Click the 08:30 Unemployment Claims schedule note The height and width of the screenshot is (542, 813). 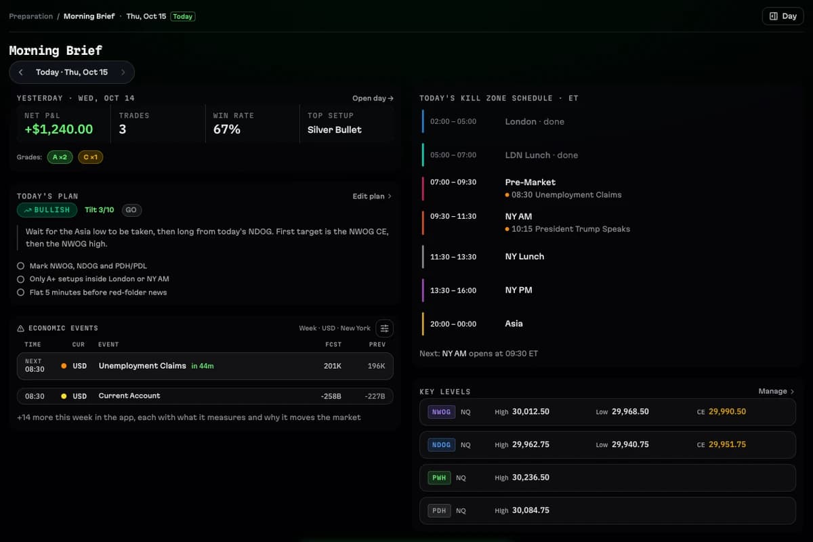[563, 195]
